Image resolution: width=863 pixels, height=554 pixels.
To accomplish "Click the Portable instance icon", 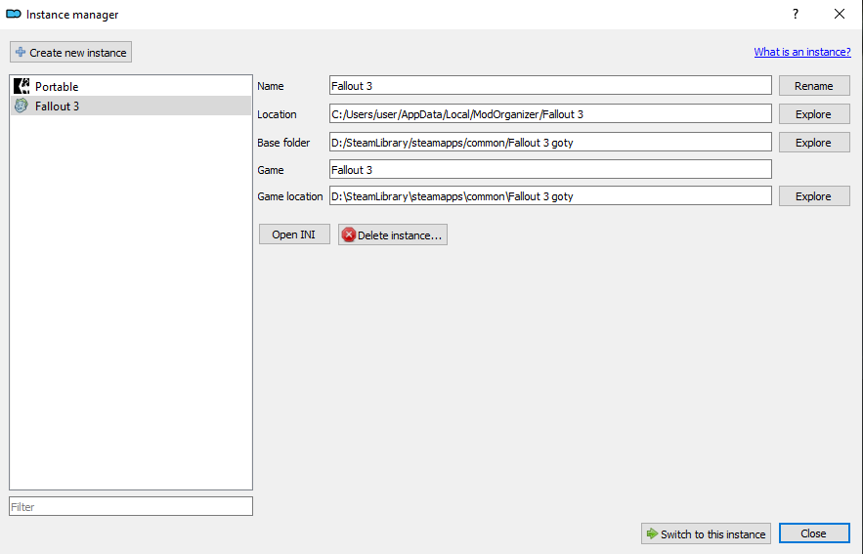I will click(22, 86).
